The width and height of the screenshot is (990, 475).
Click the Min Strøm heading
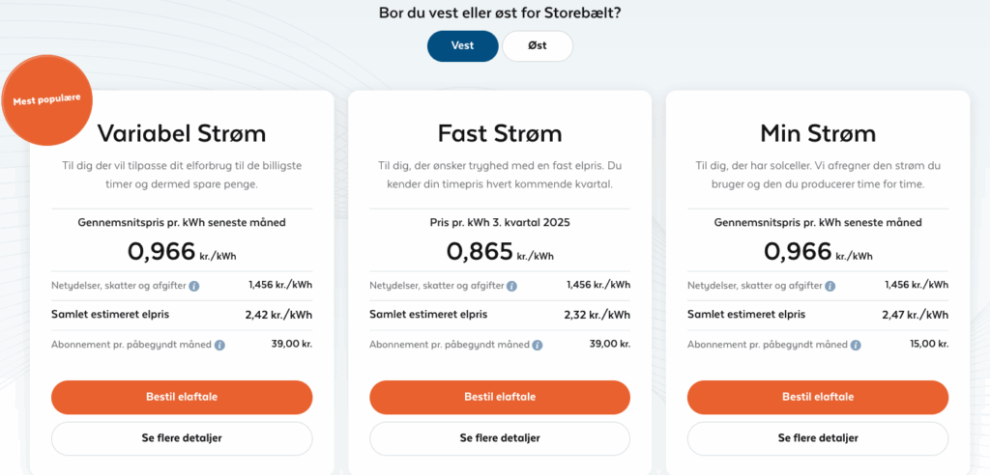click(x=818, y=133)
